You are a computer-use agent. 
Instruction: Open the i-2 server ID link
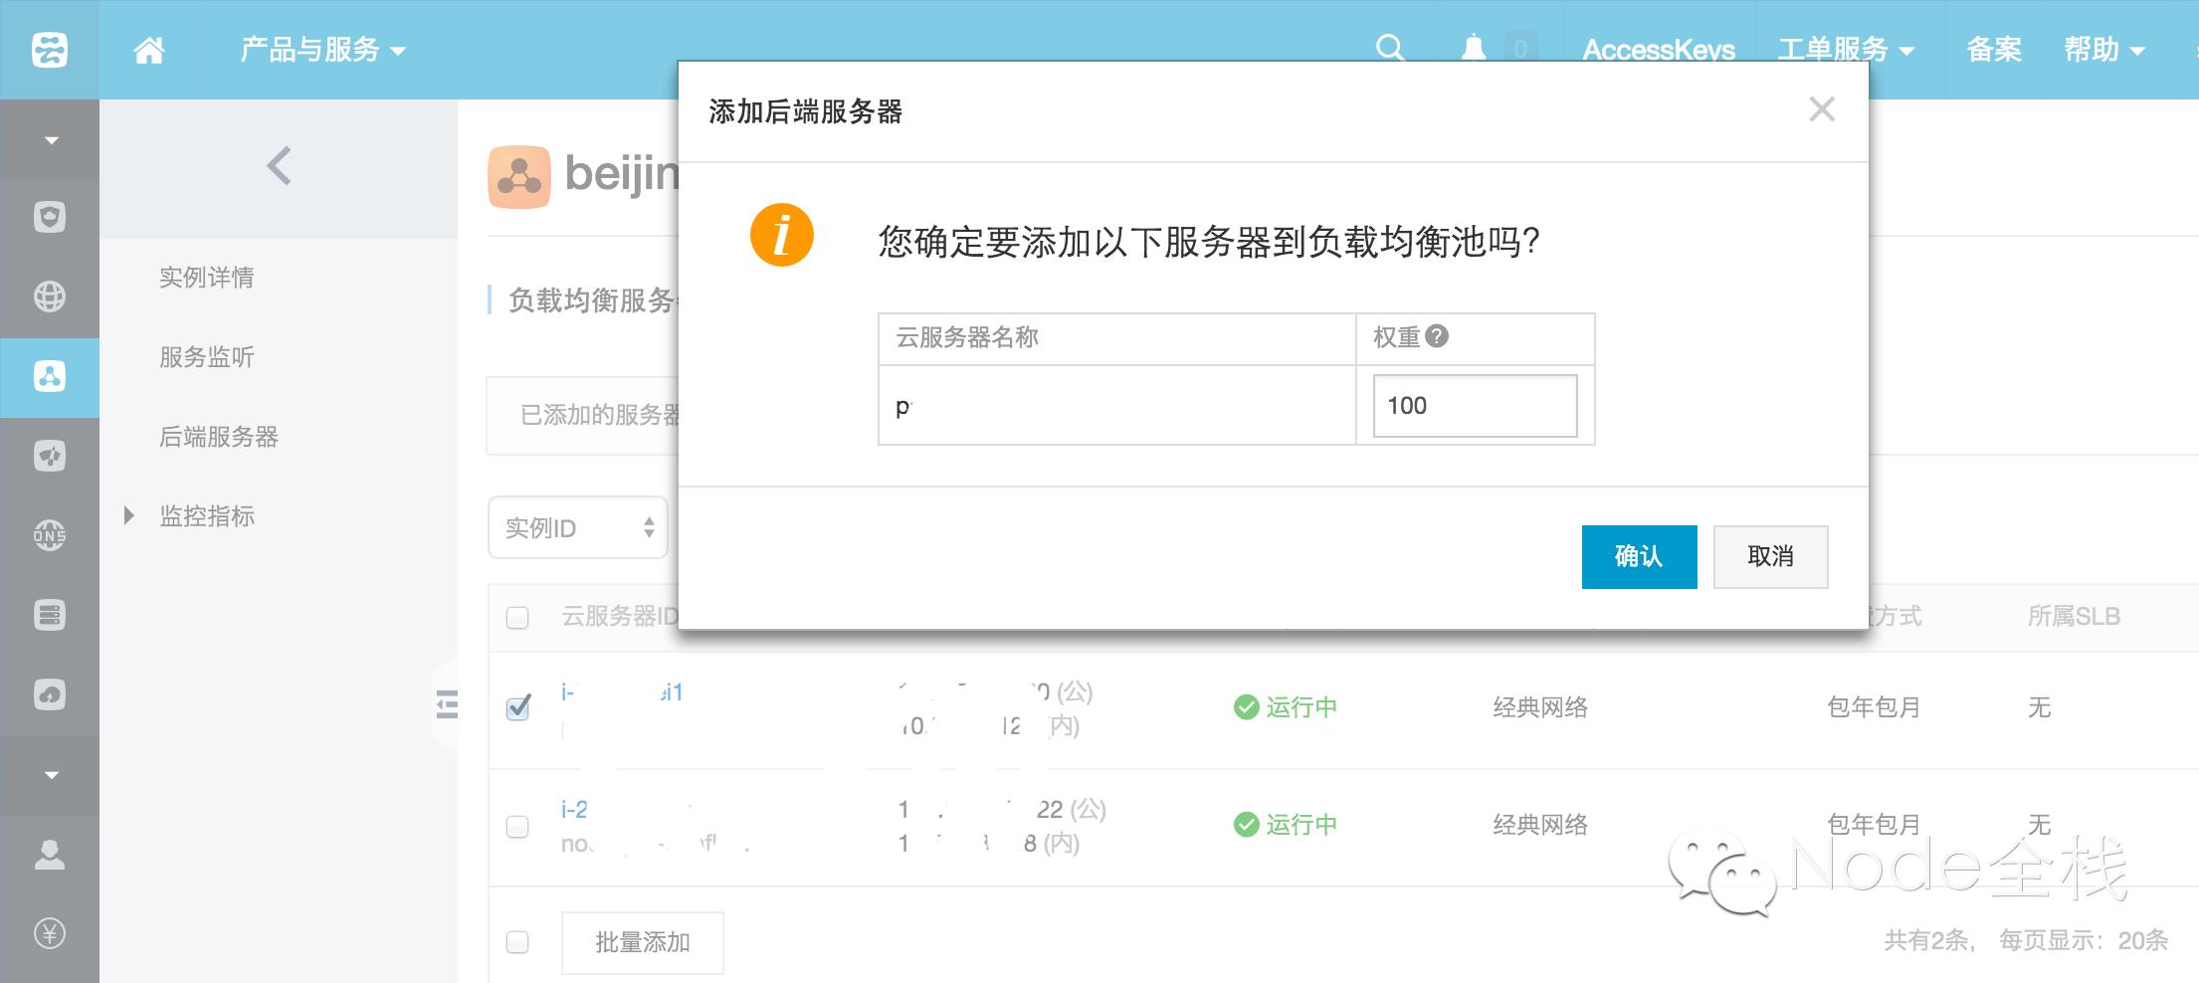(574, 809)
